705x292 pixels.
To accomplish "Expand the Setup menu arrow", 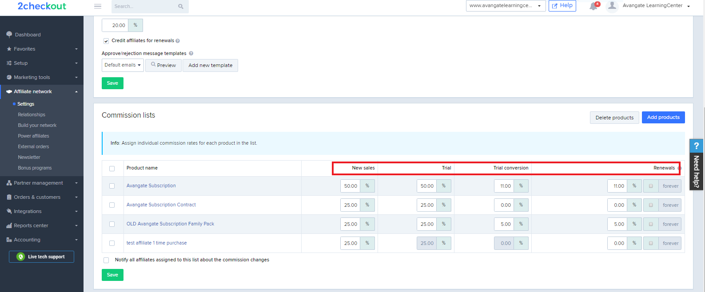I will click(x=76, y=63).
